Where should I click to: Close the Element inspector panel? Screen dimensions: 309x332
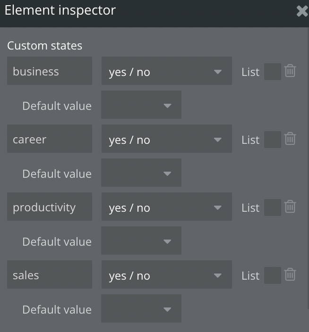click(x=302, y=11)
